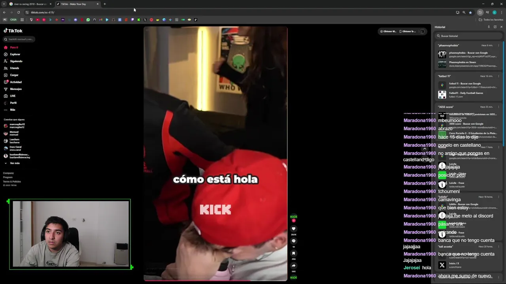506x284 pixels.
Task: Open the tab search dropdown
Action: [x=4, y=4]
